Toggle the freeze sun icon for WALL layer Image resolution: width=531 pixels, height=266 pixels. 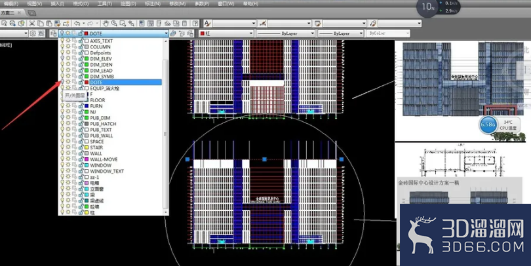(x=68, y=153)
